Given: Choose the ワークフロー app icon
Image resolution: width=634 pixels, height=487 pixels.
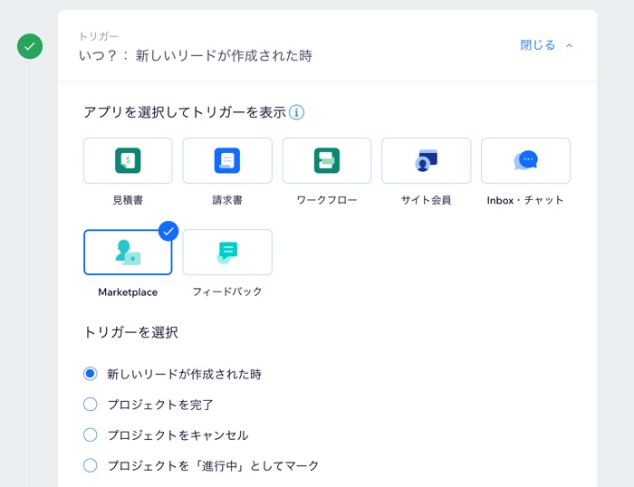Looking at the screenshot, I should (327, 161).
